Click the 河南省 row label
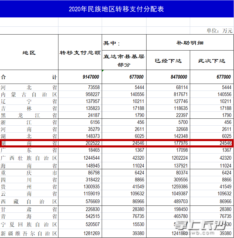Viewport: 234px width, 238px height. click(x=29, y=129)
